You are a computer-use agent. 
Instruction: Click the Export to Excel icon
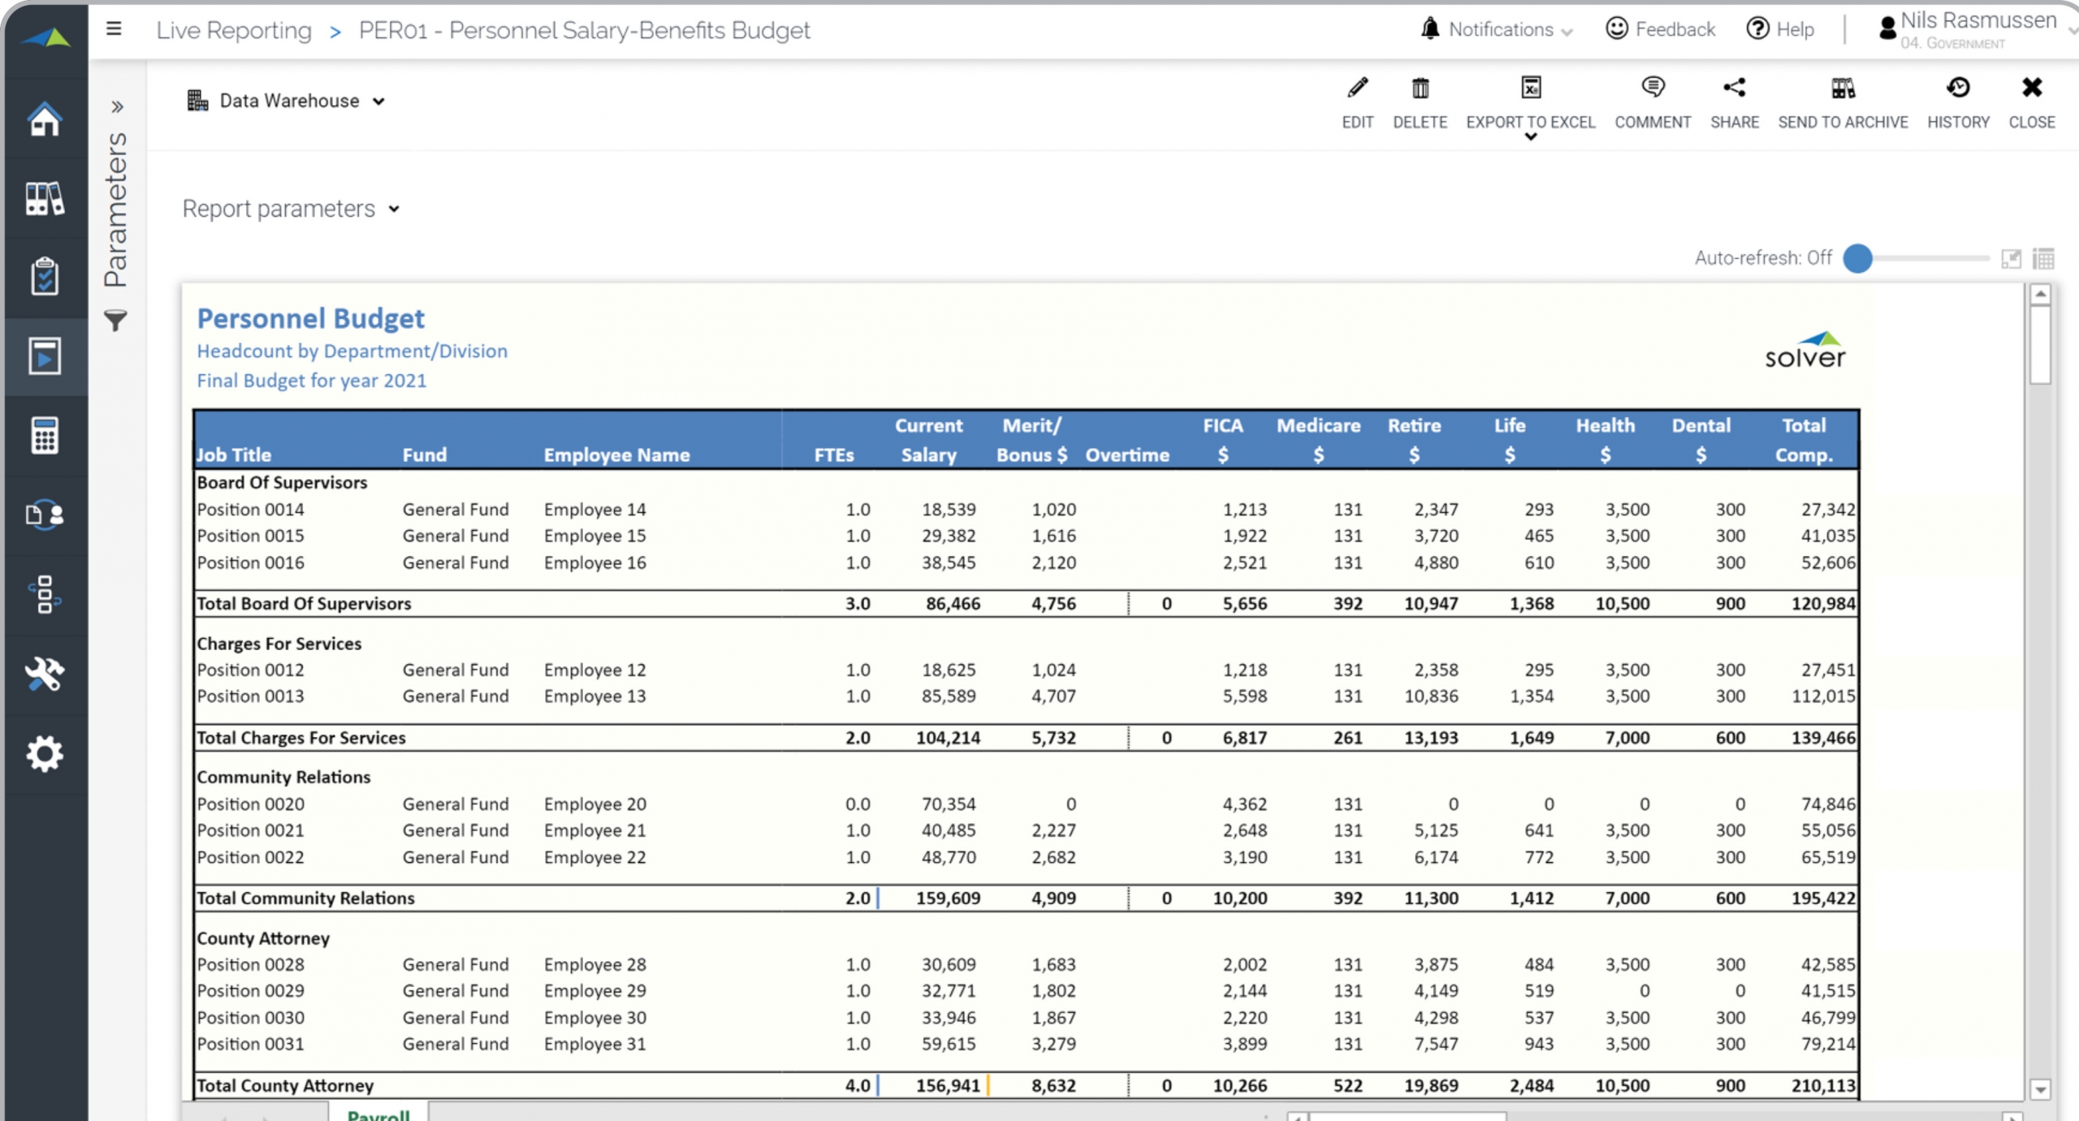[x=1530, y=88]
